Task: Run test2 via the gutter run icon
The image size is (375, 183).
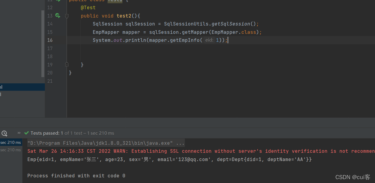Action: [58, 16]
